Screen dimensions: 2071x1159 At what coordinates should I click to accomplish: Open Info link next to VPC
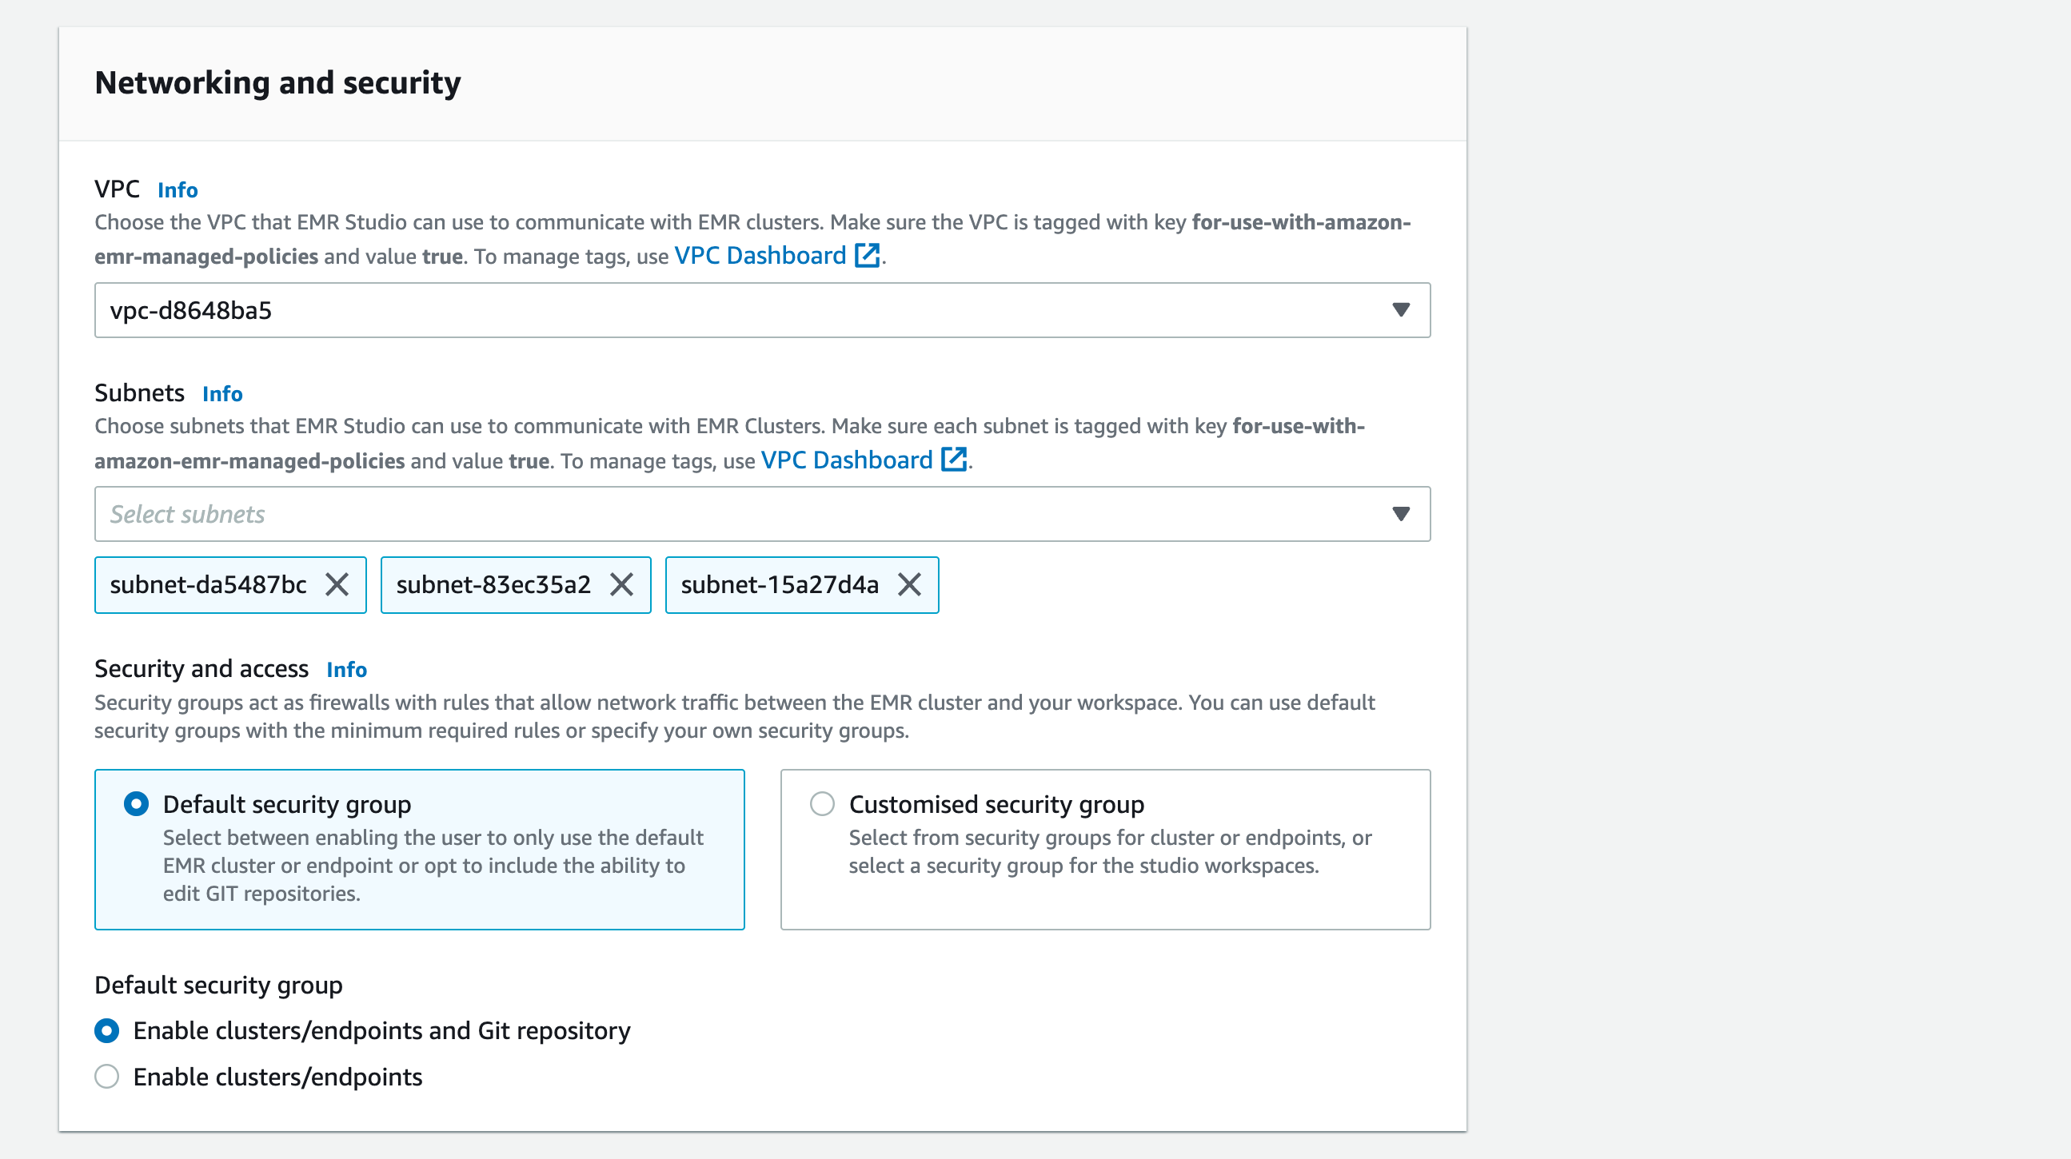point(177,189)
